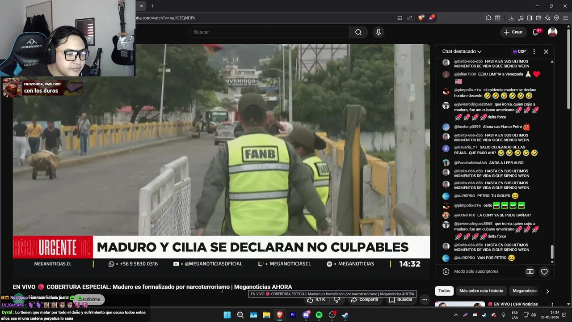Image resolution: width=572 pixels, height=322 pixels.
Task: Start voice search with microphone icon
Action: coord(379,32)
